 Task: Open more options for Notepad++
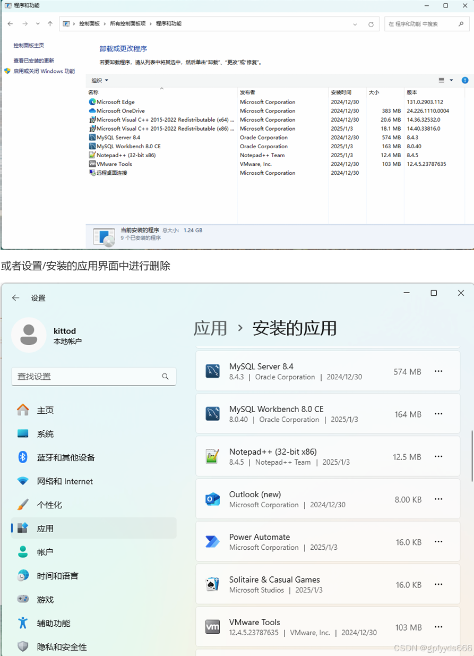[x=438, y=456]
